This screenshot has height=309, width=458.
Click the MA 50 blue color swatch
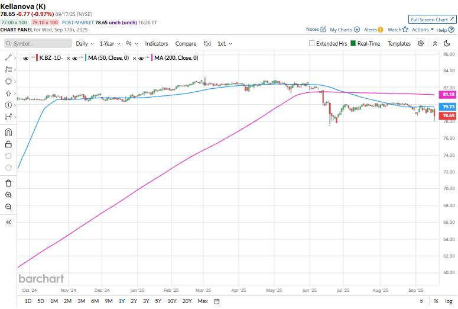click(x=86, y=58)
